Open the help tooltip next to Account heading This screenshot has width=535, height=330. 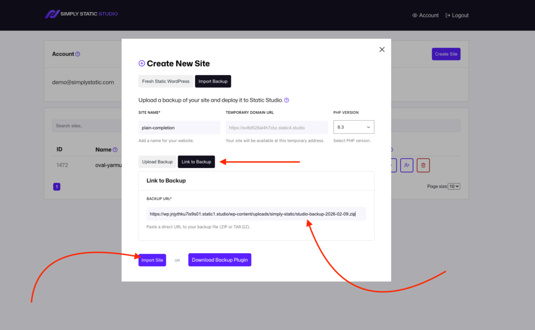pyautogui.click(x=77, y=54)
